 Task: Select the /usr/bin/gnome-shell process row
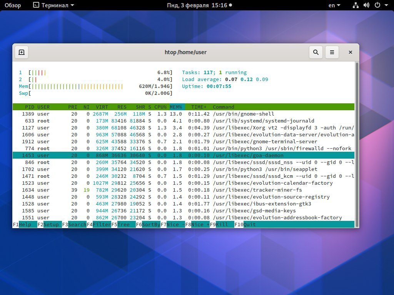tap(184, 114)
